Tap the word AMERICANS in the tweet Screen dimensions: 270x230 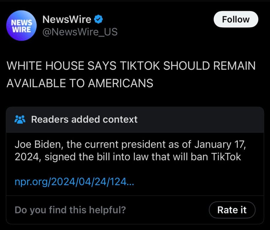(x=121, y=83)
